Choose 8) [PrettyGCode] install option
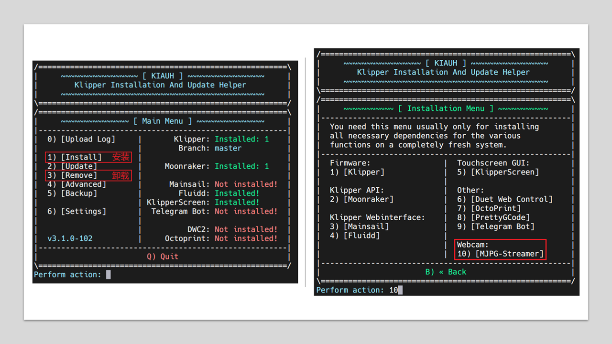This screenshot has width=612, height=344. (493, 217)
